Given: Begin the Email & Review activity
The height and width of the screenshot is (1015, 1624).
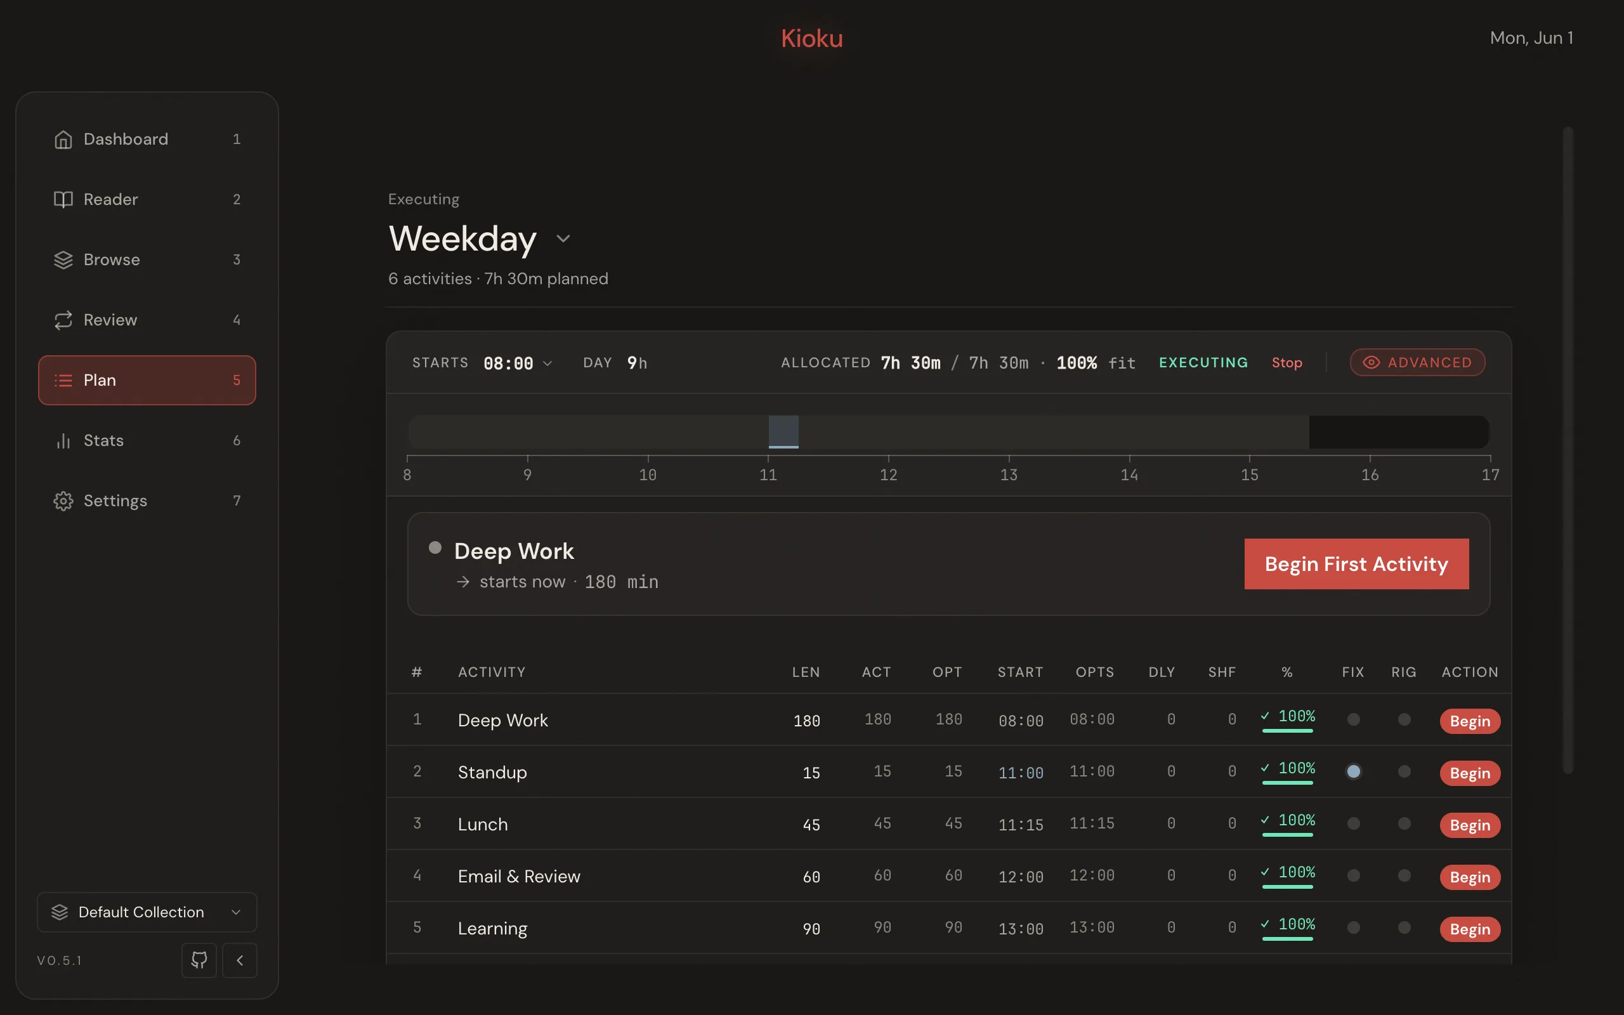Looking at the screenshot, I should coord(1470,877).
